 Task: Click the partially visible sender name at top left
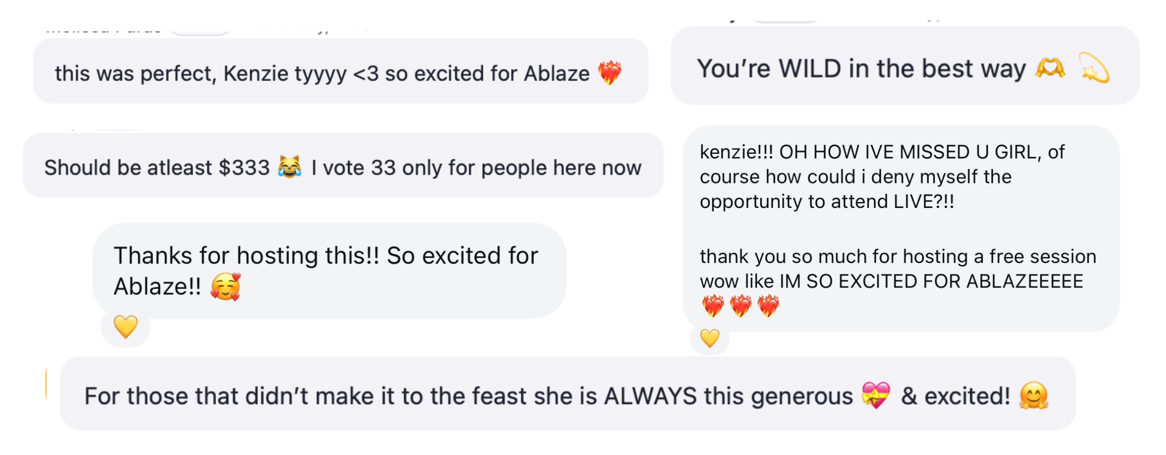pos(104,31)
